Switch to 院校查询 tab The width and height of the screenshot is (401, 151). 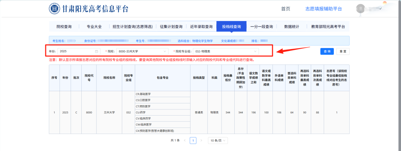click(64, 27)
